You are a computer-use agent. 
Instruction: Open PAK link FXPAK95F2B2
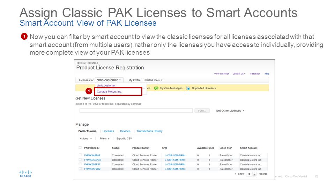[92, 169]
